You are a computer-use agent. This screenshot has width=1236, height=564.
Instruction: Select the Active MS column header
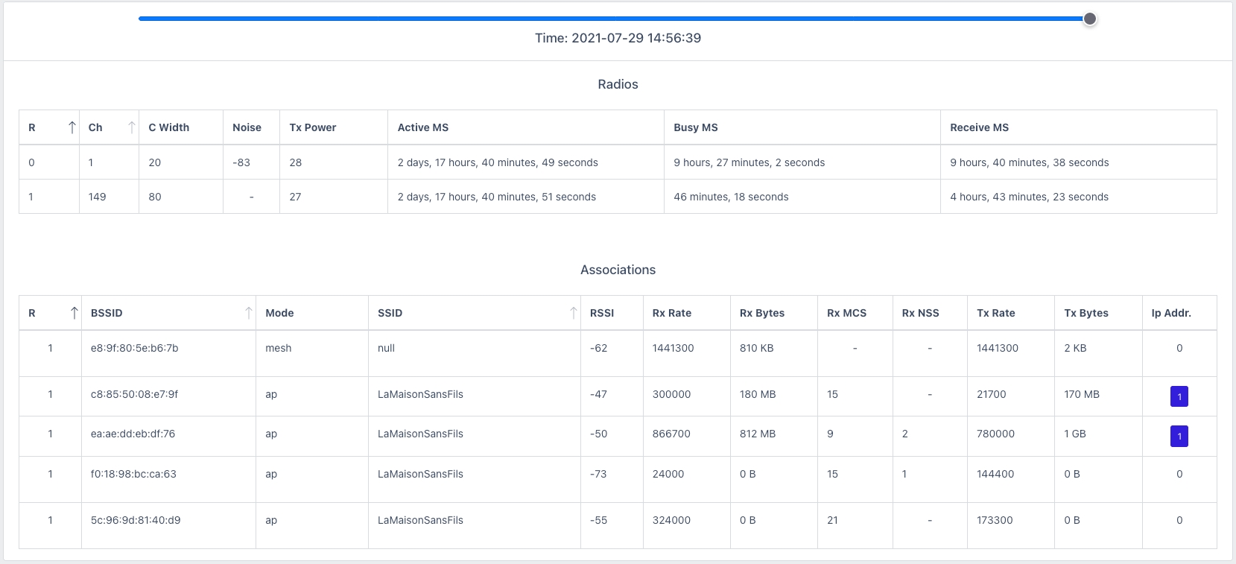click(423, 127)
